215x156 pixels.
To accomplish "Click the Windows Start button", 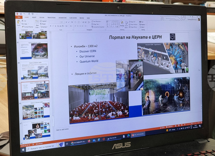I will click(x=23, y=150).
